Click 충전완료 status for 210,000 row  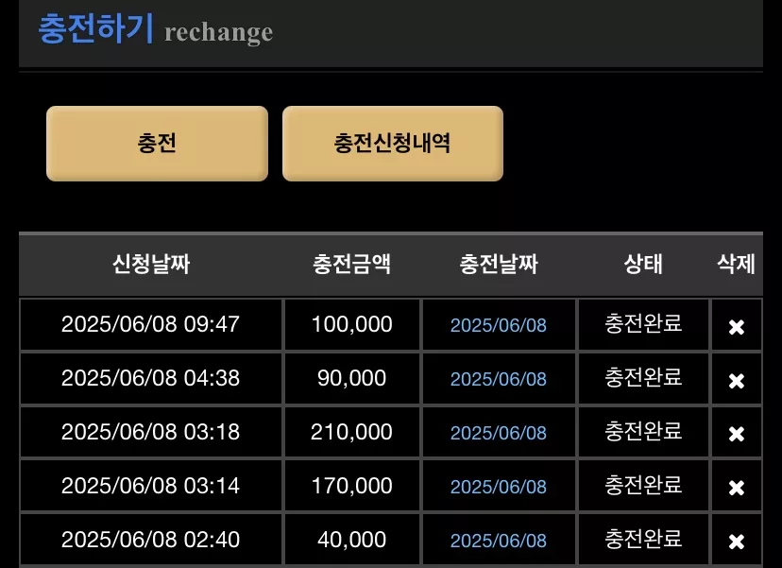tap(643, 432)
